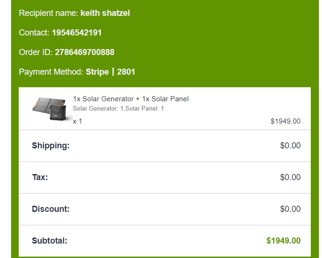Select the order ID number 2786469700888
Screen dimensions: 322x258
(x=85, y=52)
